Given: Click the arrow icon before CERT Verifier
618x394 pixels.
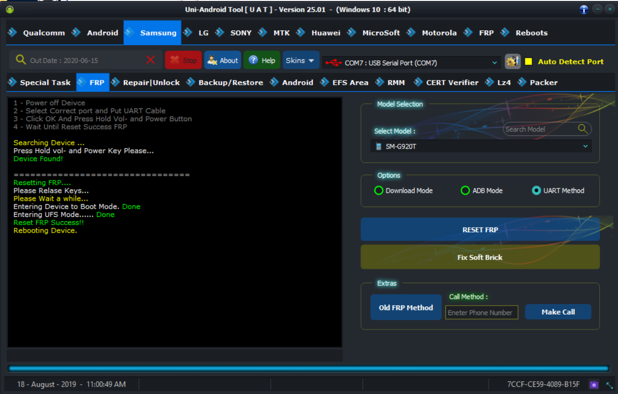Looking at the screenshot, I should click(x=419, y=82).
